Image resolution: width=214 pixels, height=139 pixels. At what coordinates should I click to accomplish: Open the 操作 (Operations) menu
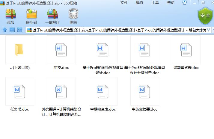[140, 3]
